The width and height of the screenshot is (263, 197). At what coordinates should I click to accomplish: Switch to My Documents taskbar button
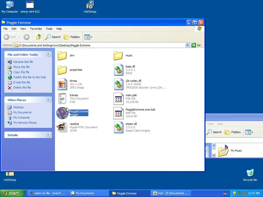click(89, 193)
